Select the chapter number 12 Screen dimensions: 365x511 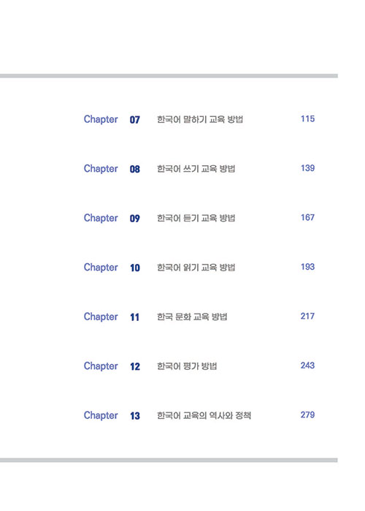134,367
